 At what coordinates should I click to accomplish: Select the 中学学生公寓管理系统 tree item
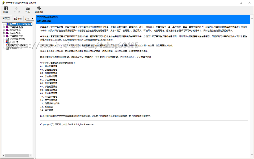pos(21,24)
